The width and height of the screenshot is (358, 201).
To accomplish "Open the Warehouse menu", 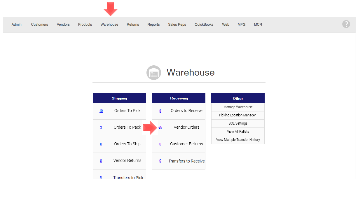I will click(x=109, y=25).
